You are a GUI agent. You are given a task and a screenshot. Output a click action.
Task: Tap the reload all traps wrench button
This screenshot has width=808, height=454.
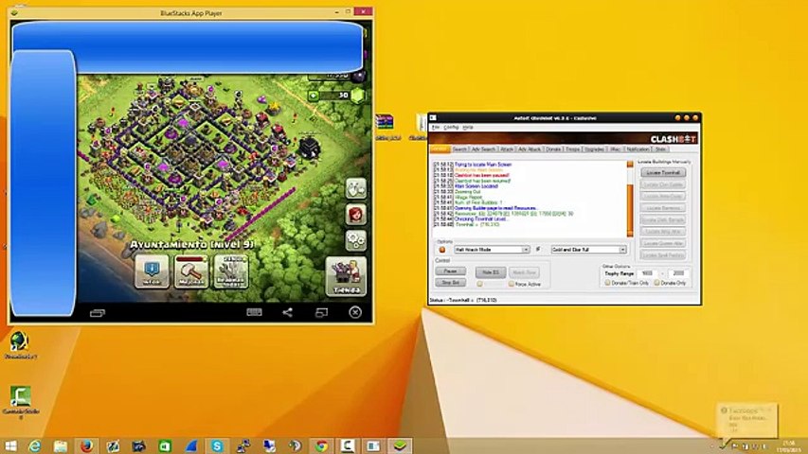click(231, 271)
